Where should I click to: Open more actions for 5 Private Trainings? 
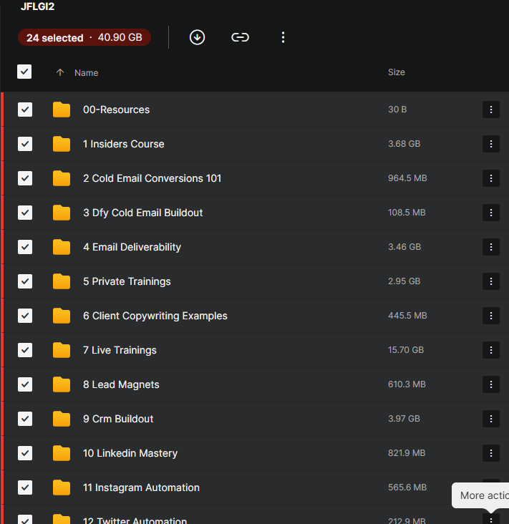(490, 281)
